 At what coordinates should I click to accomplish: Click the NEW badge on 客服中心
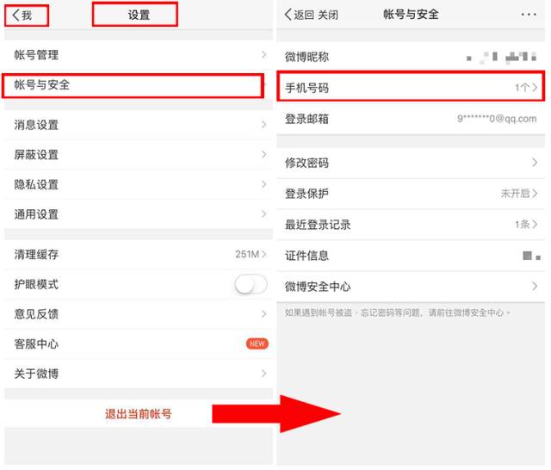pyautogui.click(x=257, y=343)
